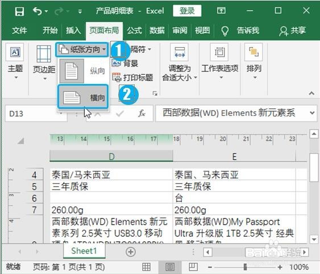The image size is (320, 274).
Task: Undo the last action
Action: pyautogui.click(x=38, y=11)
